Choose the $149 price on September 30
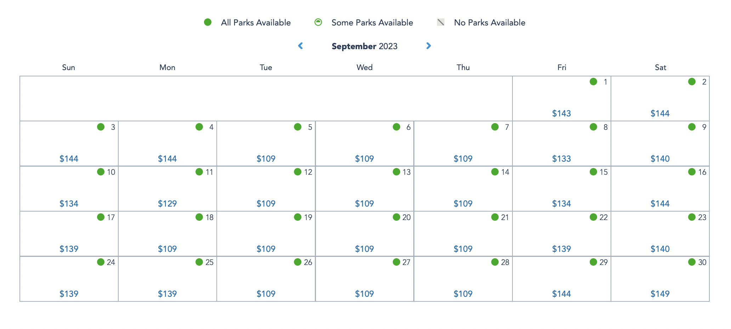 (660, 294)
